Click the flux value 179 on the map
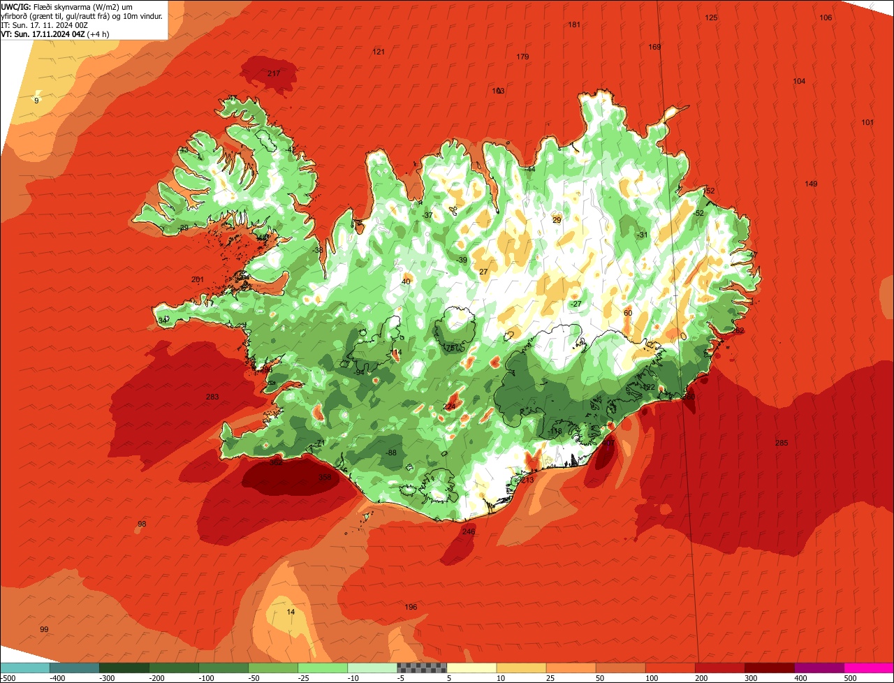894x683 pixels. click(x=522, y=57)
